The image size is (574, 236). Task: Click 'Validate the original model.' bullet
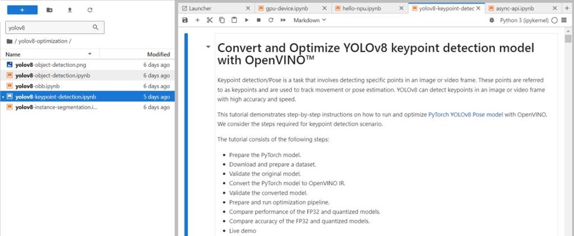click(x=265, y=174)
